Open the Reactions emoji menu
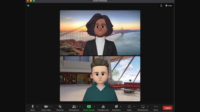The image size is (200, 112). 116,108
